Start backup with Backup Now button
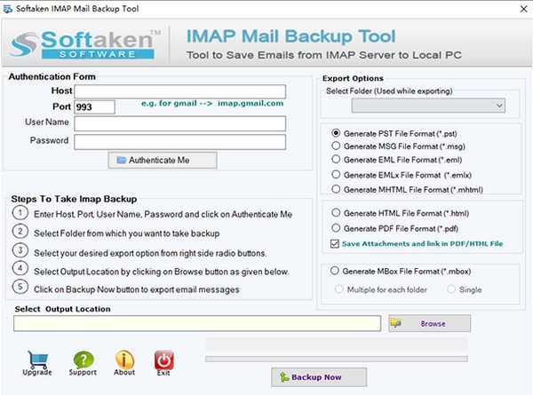This screenshot has width=533, height=395. pyautogui.click(x=319, y=377)
